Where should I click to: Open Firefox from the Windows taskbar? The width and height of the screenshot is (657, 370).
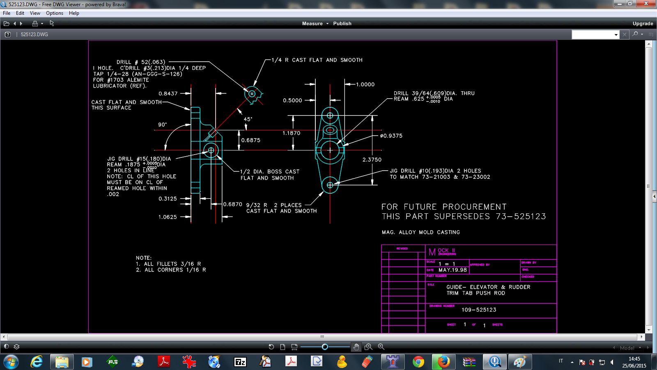(443, 362)
